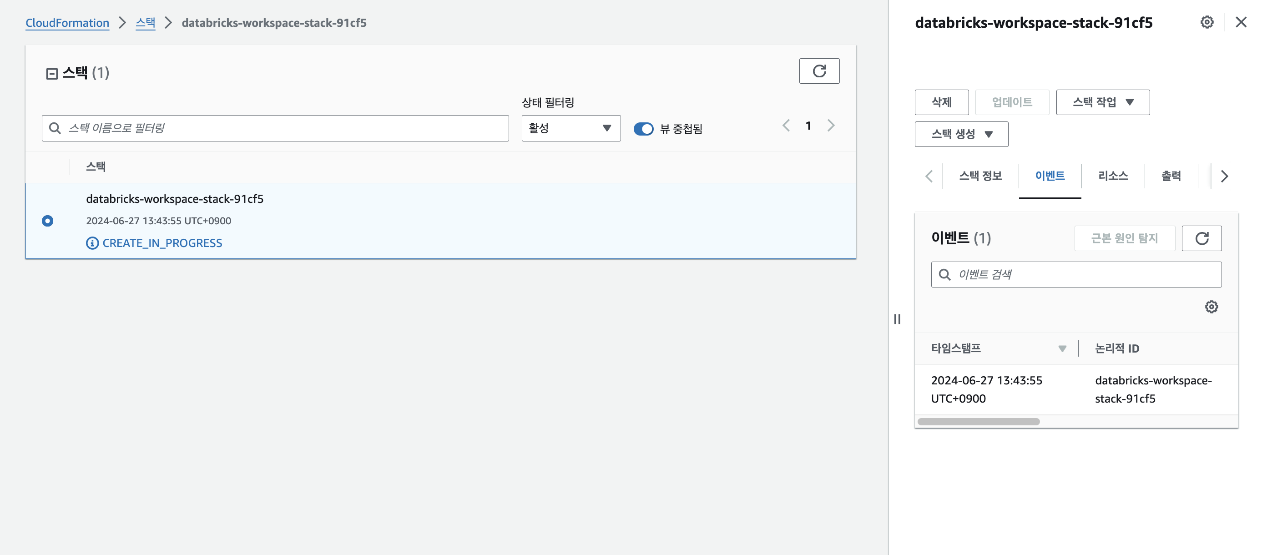
Task: Click stack creation time 2024-06-27 13:43:55 UTC+0900
Action: (159, 221)
